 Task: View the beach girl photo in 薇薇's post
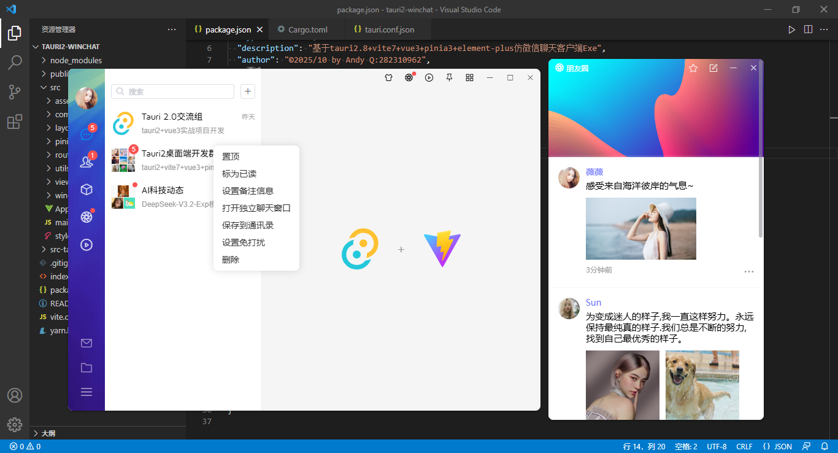coord(641,228)
